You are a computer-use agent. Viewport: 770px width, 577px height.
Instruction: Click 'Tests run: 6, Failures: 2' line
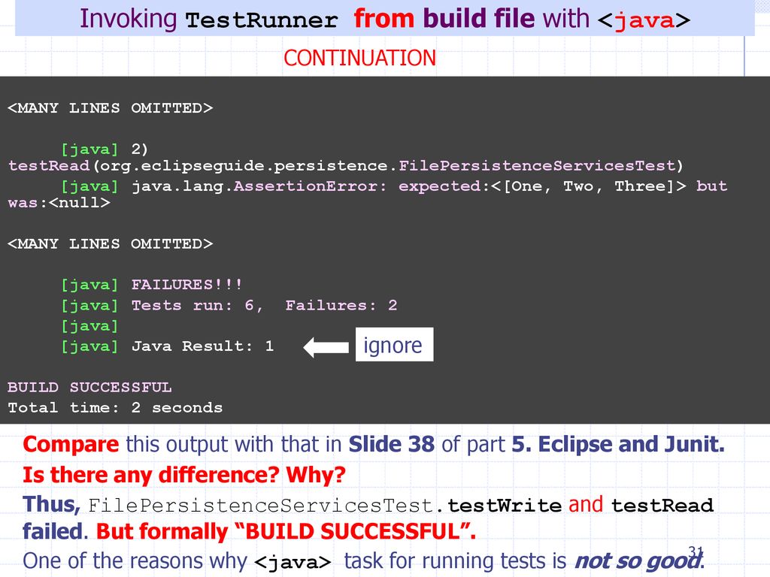click(x=229, y=305)
